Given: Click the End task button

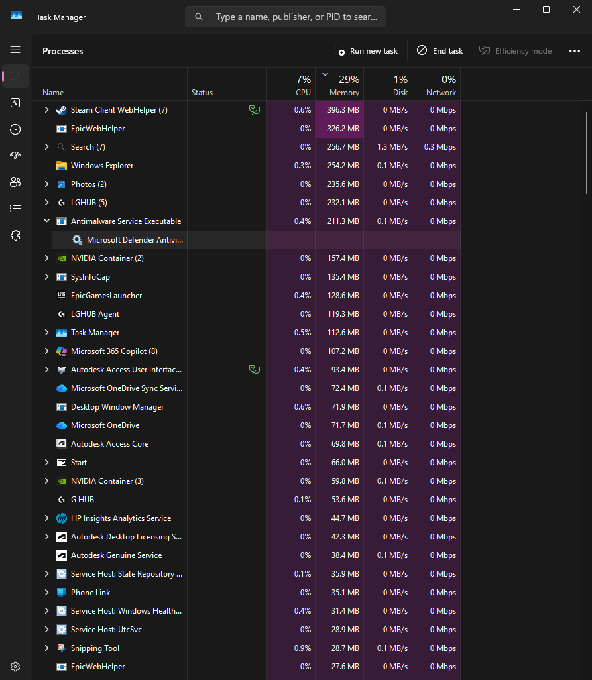Looking at the screenshot, I should tap(440, 51).
